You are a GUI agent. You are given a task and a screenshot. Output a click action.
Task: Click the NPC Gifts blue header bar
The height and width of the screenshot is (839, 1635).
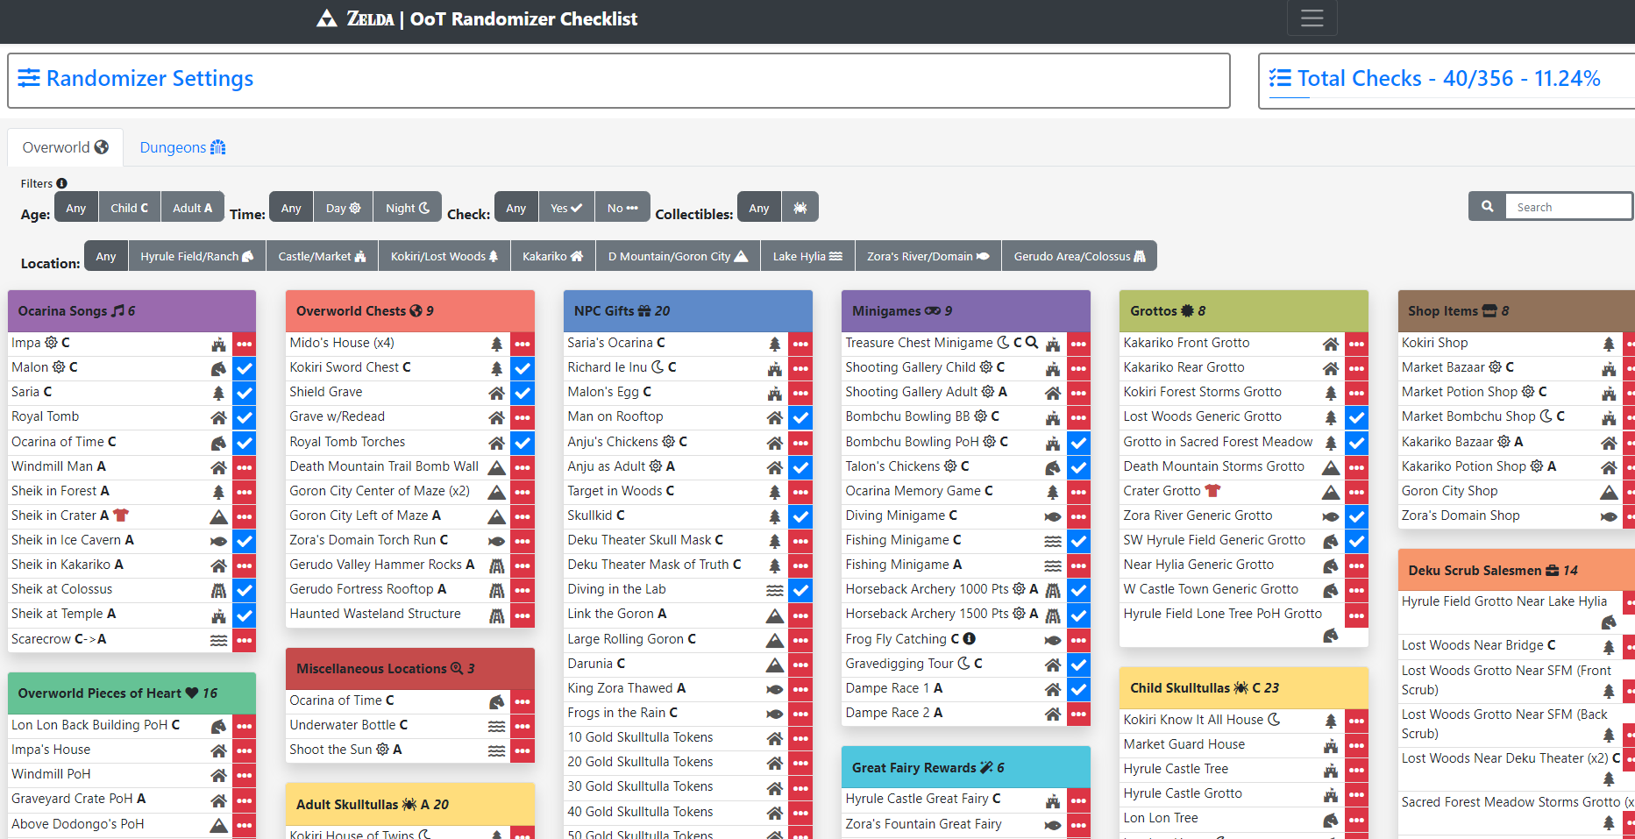pyautogui.click(x=687, y=311)
